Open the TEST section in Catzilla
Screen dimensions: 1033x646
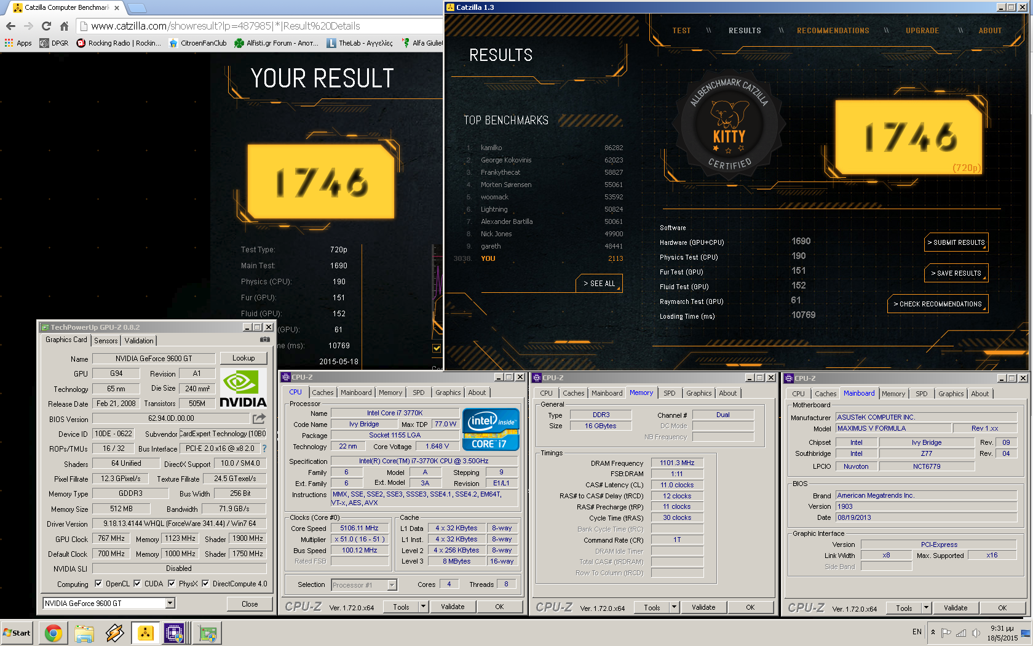(681, 30)
